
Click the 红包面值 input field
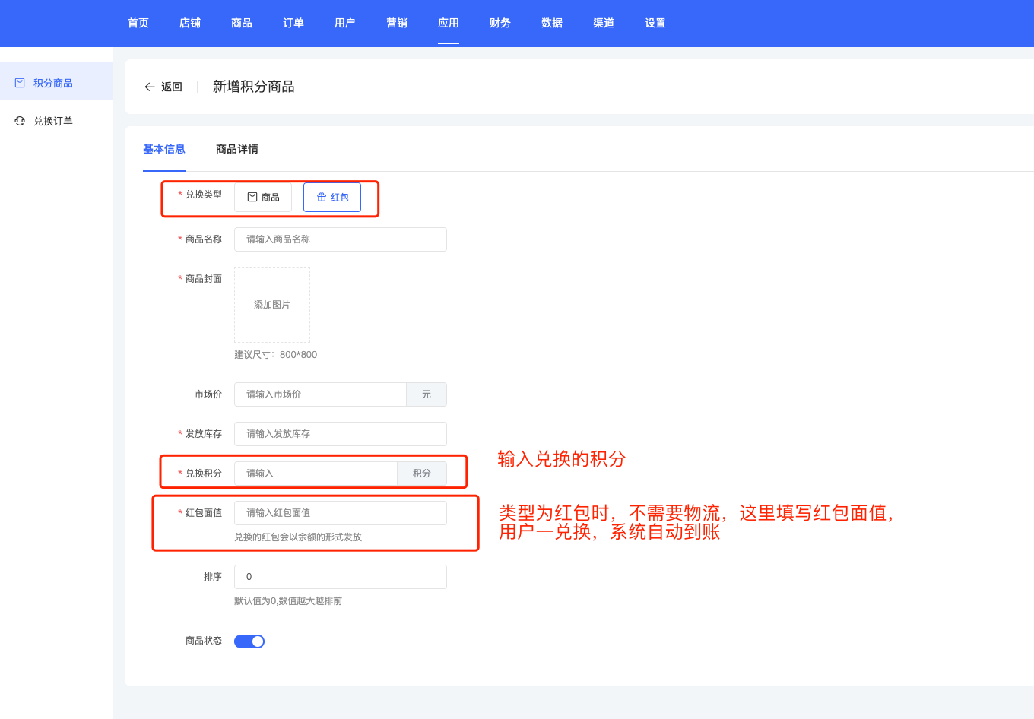341,512
